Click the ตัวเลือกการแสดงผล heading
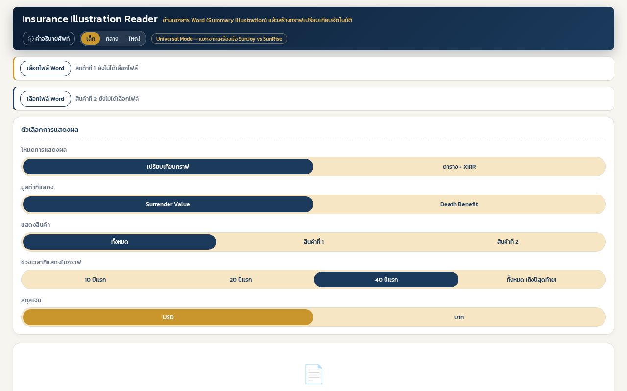 pyautogui.click(x=50, y=130)
